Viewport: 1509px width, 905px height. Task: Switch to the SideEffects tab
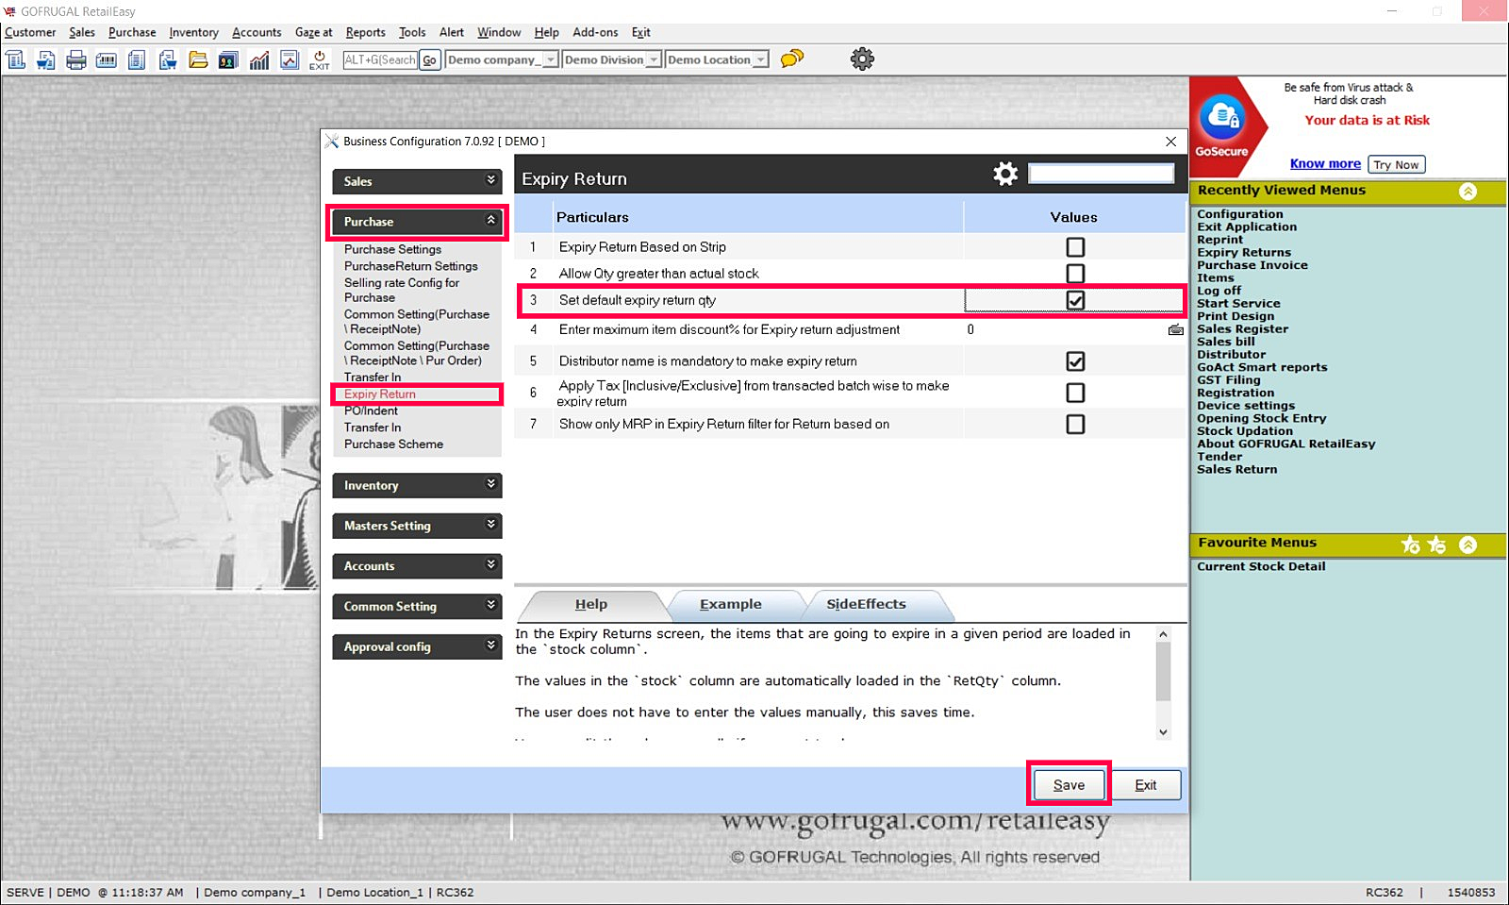tap(866, 604)
